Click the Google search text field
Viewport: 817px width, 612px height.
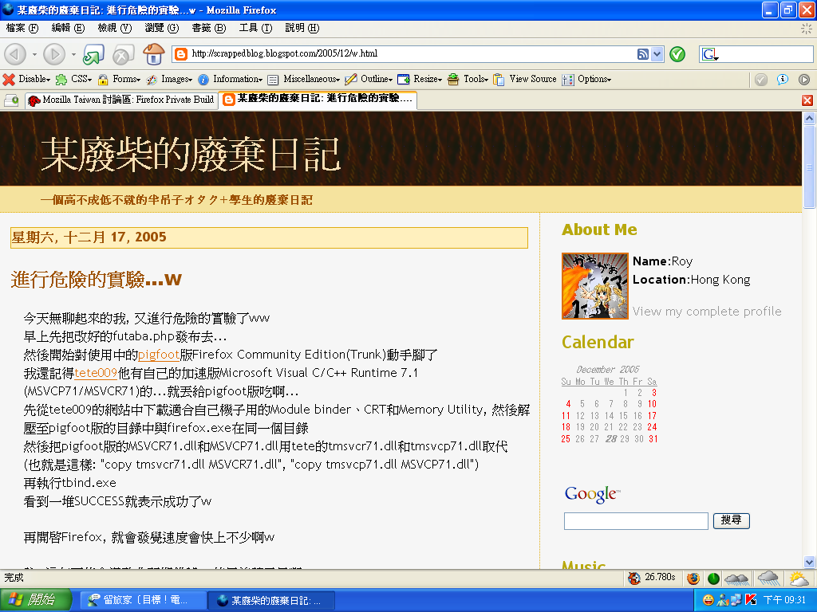[x=635, y=521]
